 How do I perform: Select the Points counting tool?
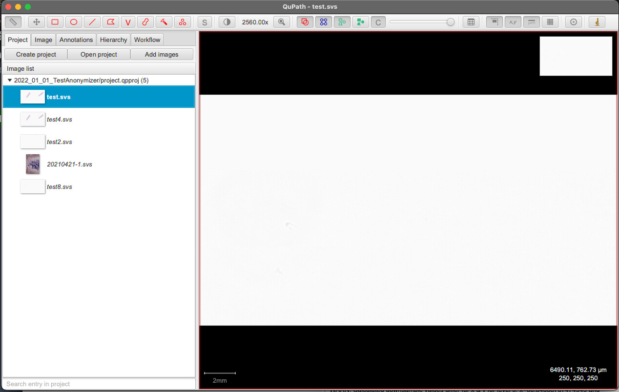point(183,21)
